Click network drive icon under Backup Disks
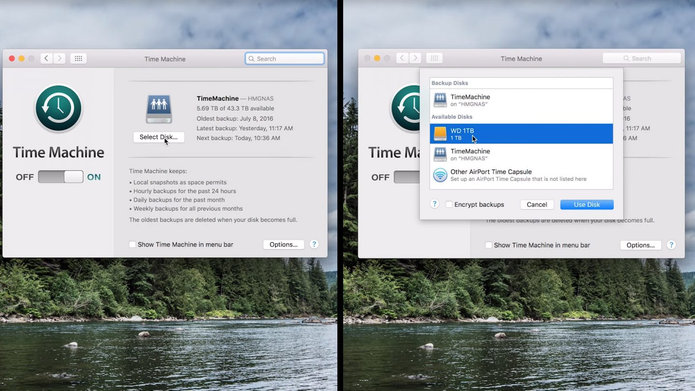Screen dimensions: 695x391 [x=440, y=100]
